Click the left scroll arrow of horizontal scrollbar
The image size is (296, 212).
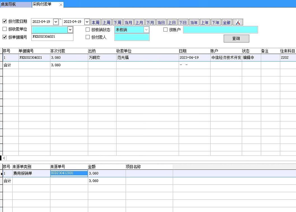tap(4, 158)
